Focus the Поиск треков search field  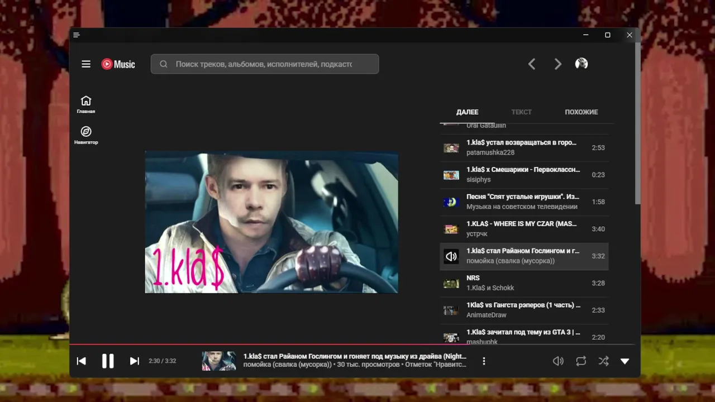click(x=265, y=64)
